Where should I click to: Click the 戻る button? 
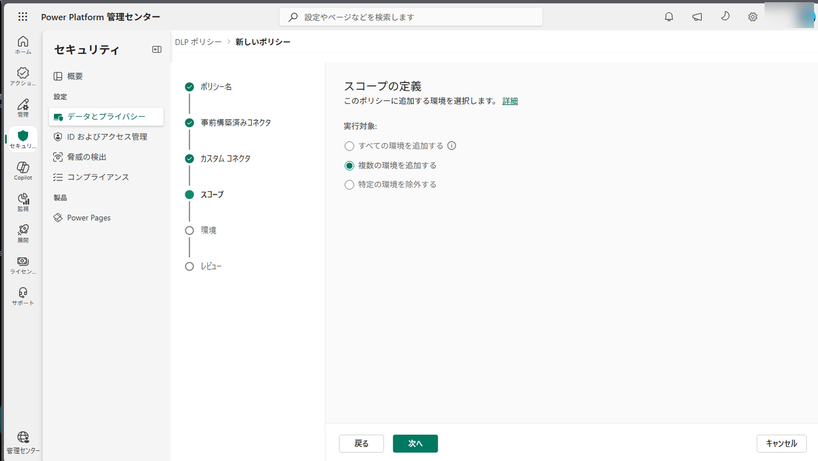(362, 443)
